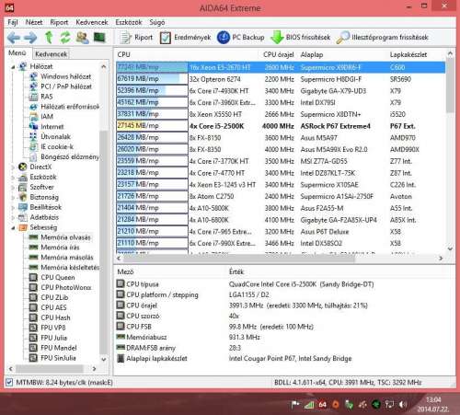The width and height of the screenshot is (460, 415).
Task: Open the Kedvencek menu
Action: click(92, 22)
